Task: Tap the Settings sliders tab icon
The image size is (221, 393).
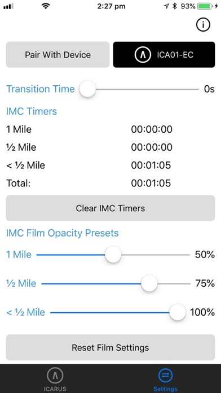Action: click(x=165, y=375)
